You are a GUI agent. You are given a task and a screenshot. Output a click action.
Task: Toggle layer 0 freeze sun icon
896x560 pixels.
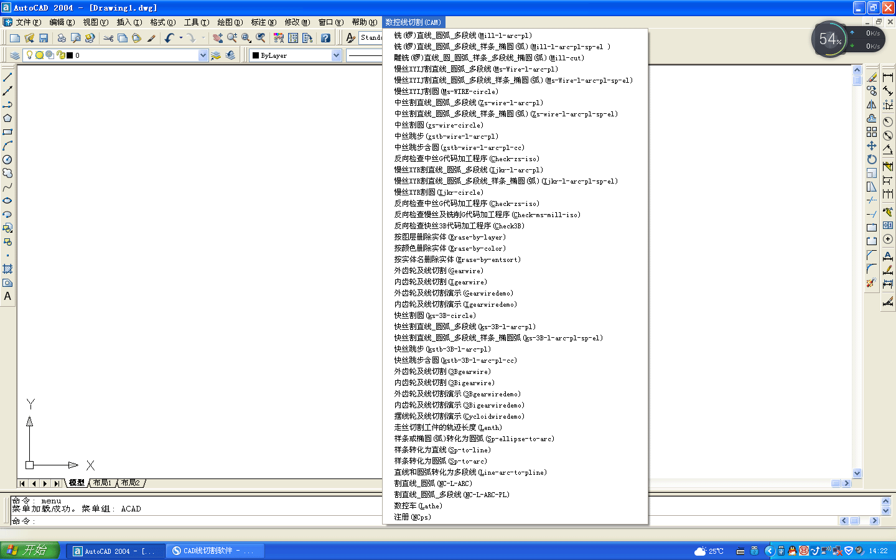(x=39, y=55)
